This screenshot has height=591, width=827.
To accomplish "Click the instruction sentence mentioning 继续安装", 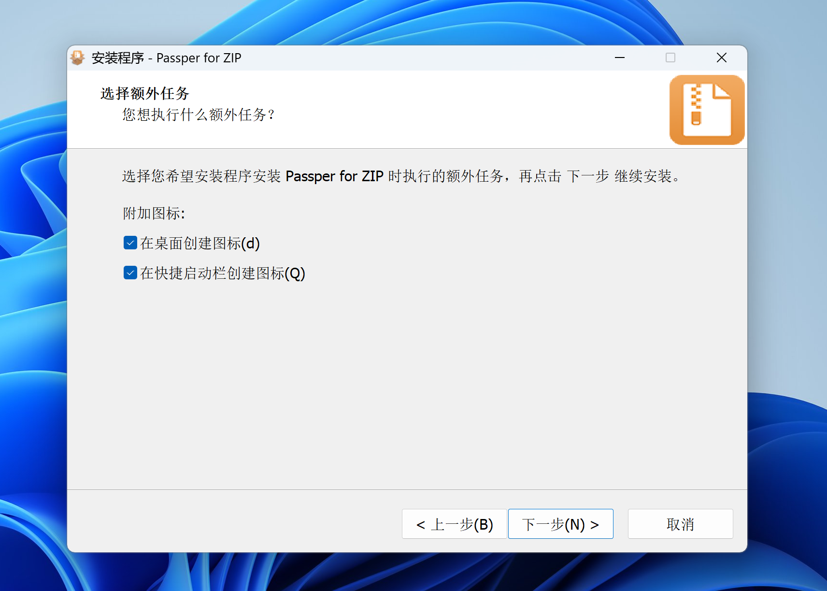I will click(401, 176).
